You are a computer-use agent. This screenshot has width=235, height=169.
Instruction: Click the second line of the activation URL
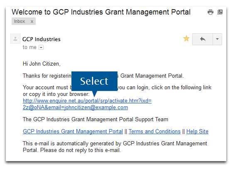click(76, 108)
